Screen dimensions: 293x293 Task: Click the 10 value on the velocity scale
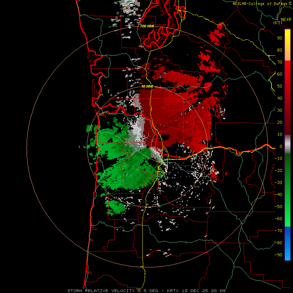(x=280, y=134)
